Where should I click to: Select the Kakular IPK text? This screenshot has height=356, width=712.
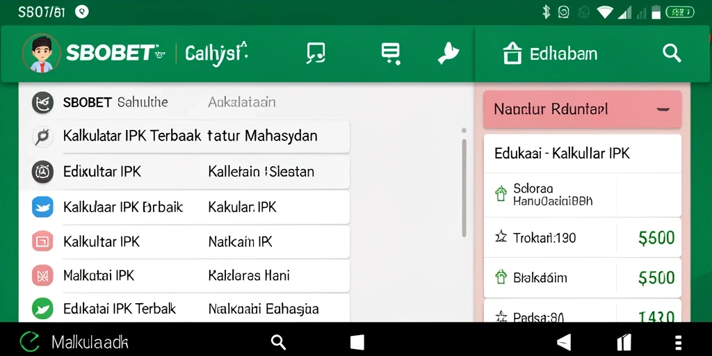click(242, 207)
